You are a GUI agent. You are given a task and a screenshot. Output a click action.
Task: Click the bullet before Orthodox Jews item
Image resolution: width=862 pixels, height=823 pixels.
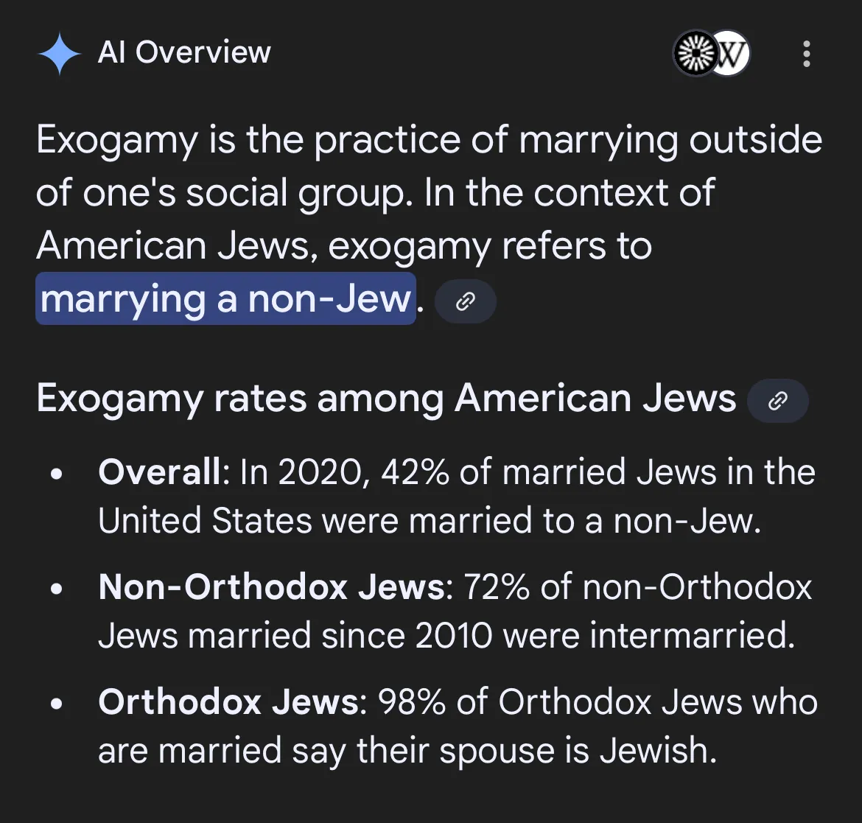(56, 704)
